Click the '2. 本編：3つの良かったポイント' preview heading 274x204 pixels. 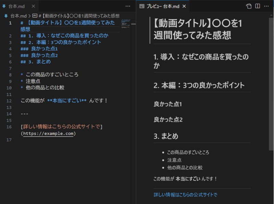click(x=199, y=85)
